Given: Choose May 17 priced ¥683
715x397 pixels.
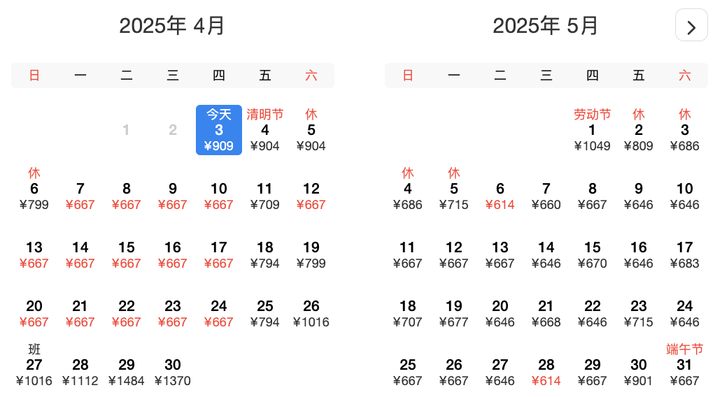Looking at the screenshot, I should pos(684,255).
